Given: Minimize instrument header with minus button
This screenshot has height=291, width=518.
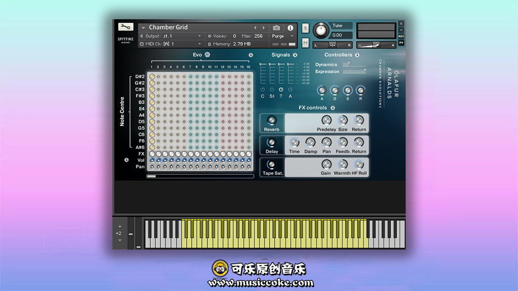Looking at the screenshot, I should (401, 30).
